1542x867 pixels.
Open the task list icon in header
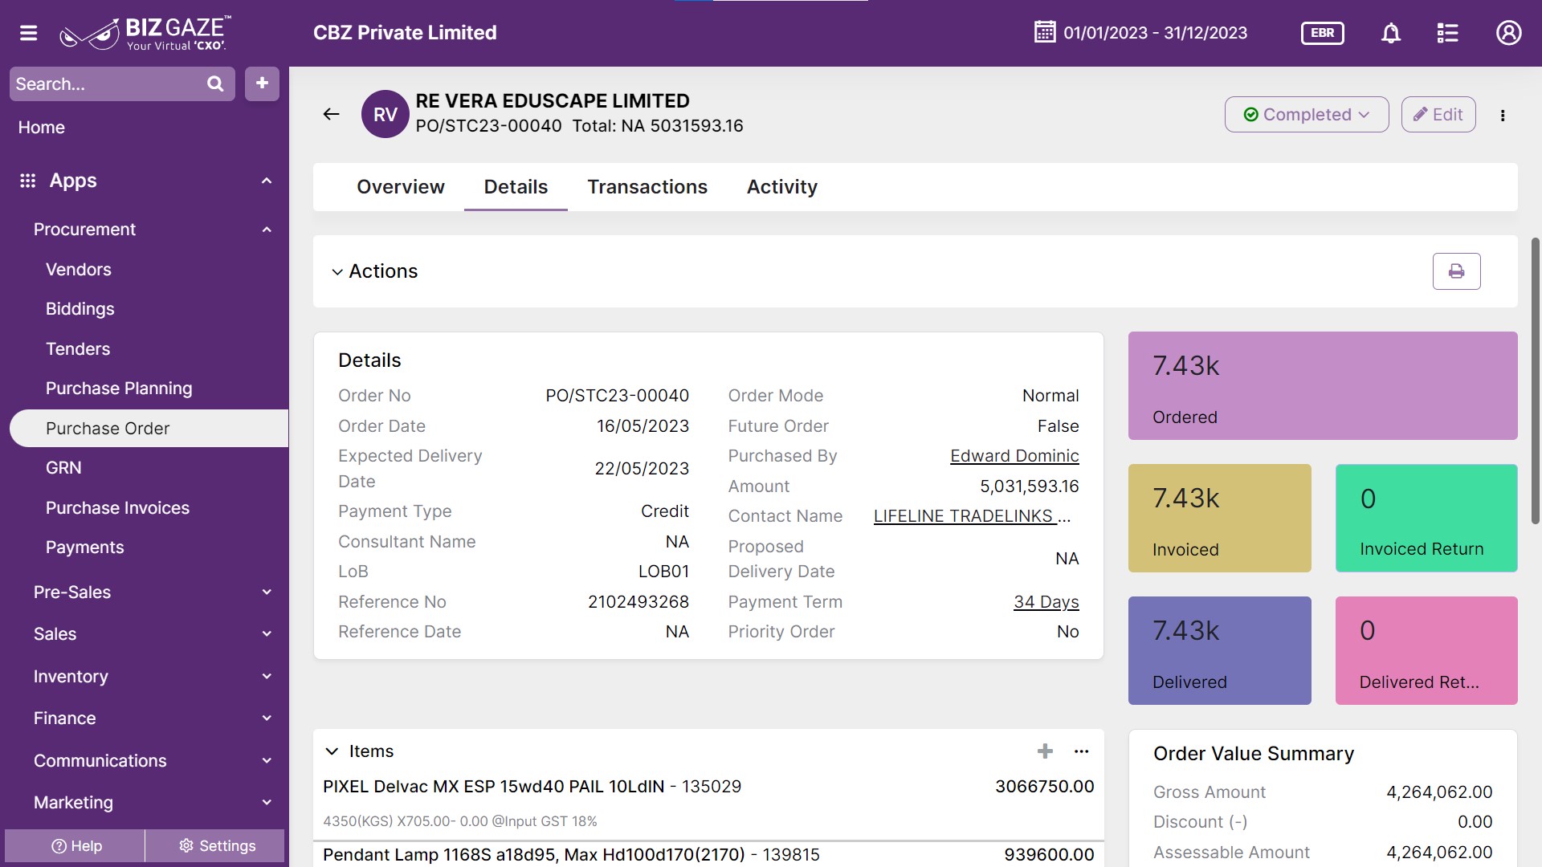(x=1447, y=33)
